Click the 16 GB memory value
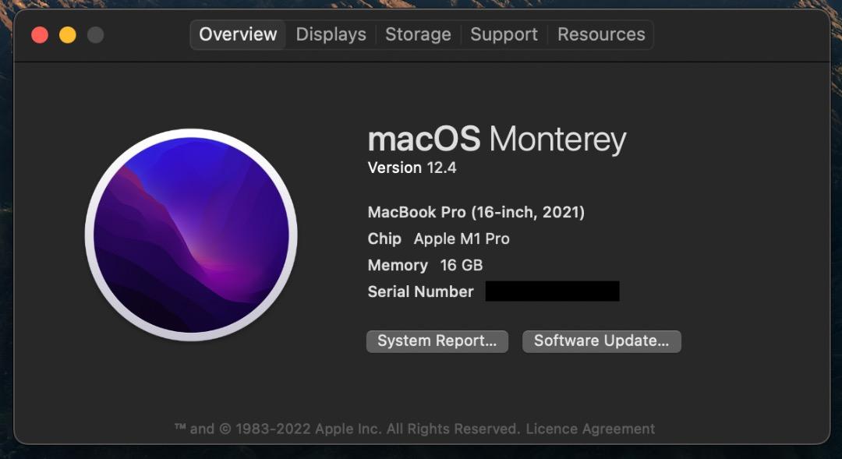This screenshot has width=842, height=459. point(462,265)
